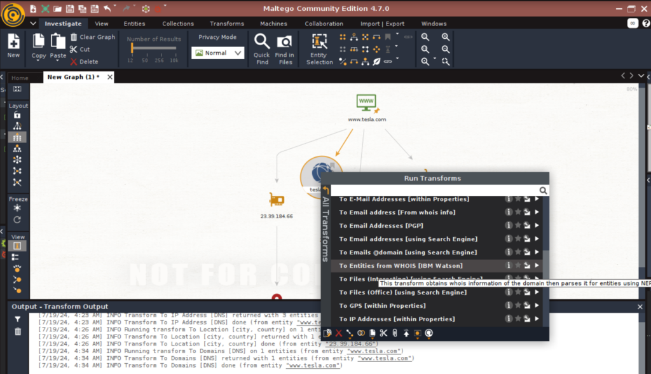
Task: Star the To GPS [within Properties] transform
Action: coord(517,305)
